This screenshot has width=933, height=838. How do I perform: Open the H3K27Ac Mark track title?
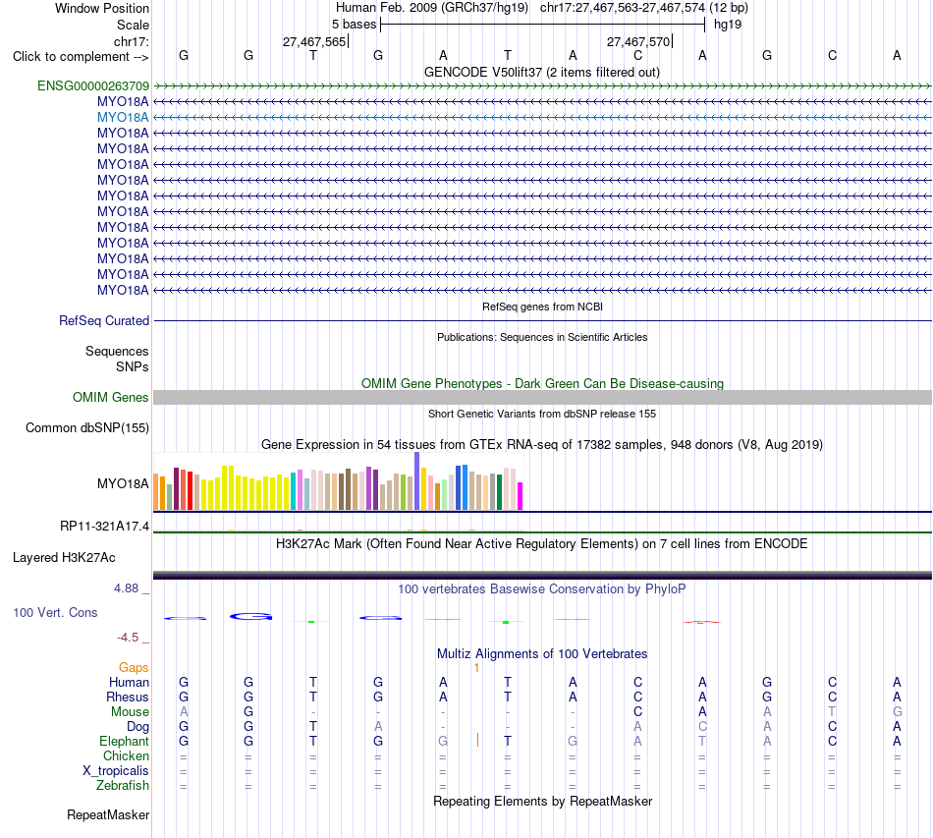pos(542,543)
